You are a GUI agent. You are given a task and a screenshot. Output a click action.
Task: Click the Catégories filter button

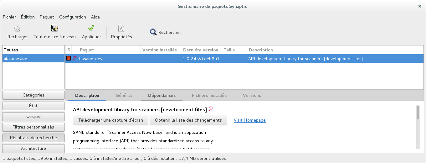(33, 95)
